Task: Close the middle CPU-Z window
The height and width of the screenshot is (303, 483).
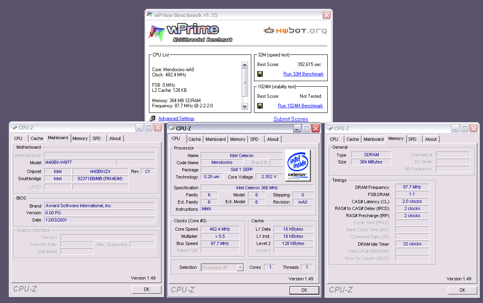Action: point(315,128)
